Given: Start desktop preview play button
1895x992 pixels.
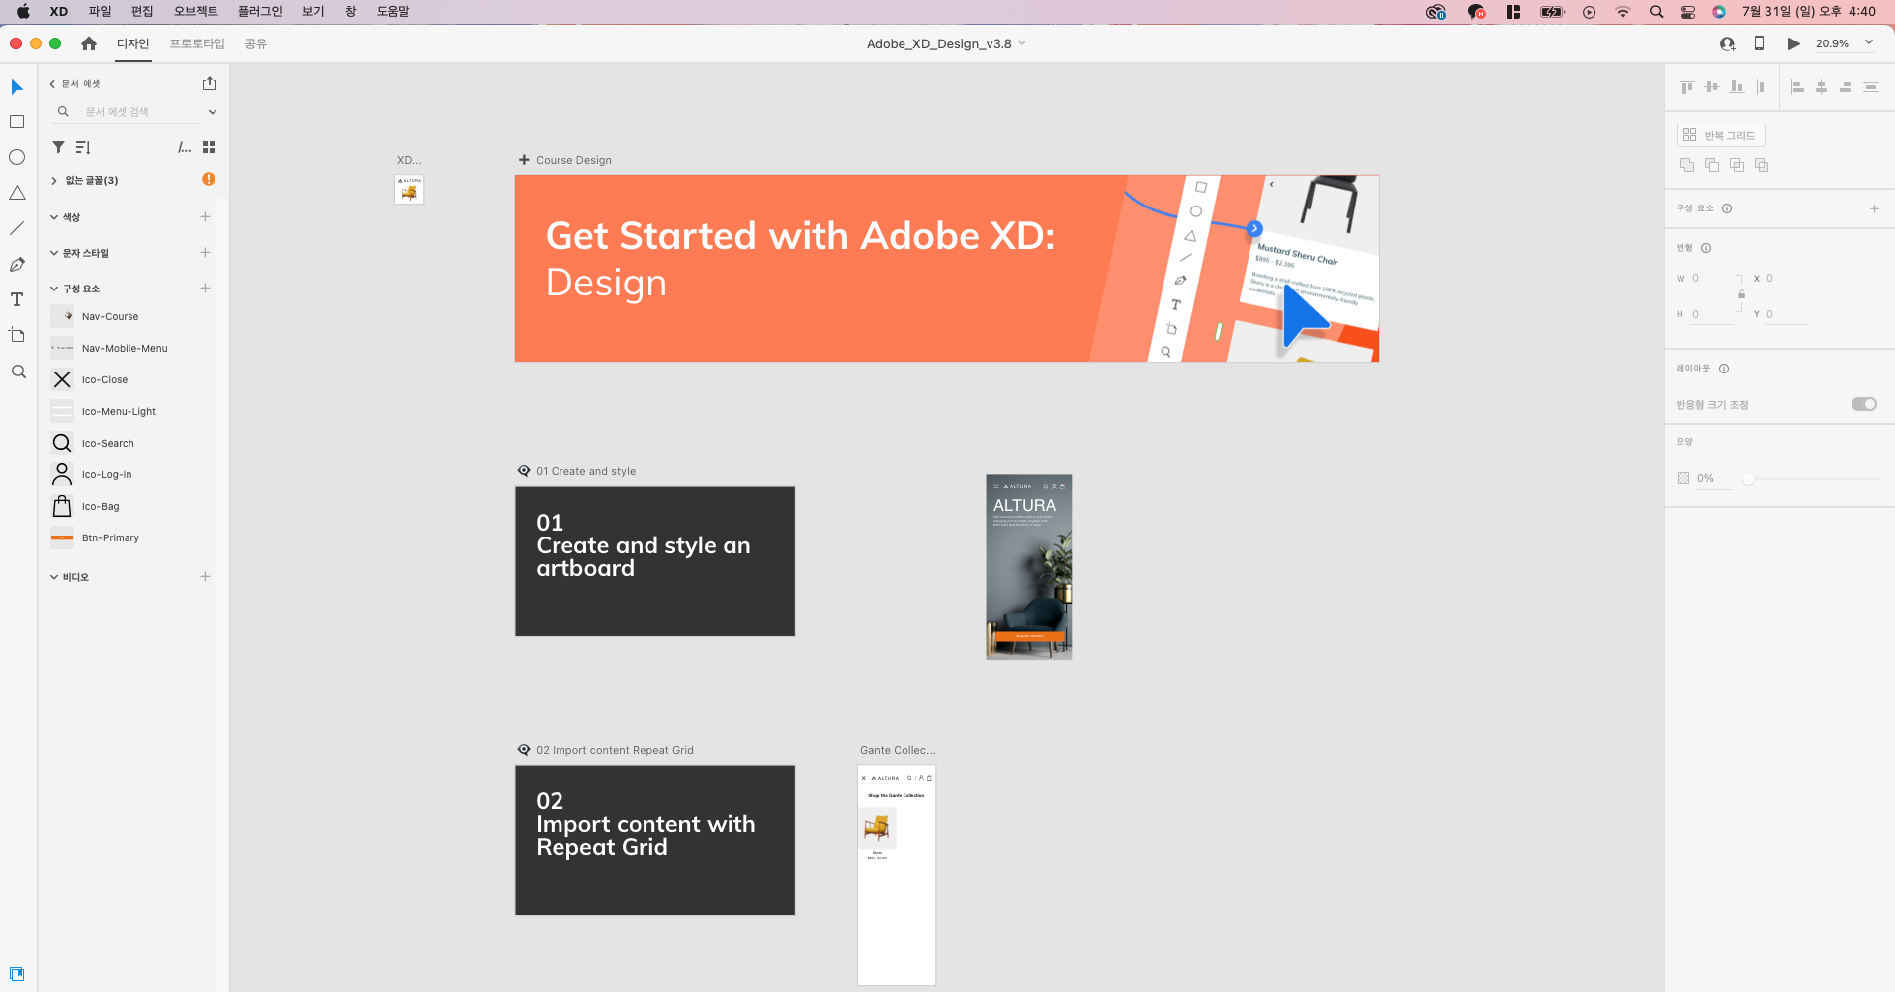Looking at the screenshot, I should (1793, 43).
